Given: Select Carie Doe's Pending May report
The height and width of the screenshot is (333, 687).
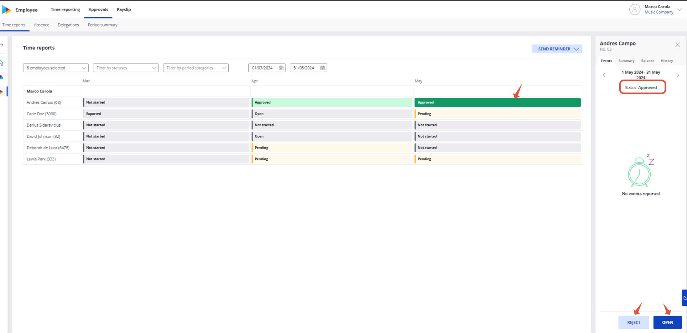Looking at the screenshot, I should [x=497, y=114].
